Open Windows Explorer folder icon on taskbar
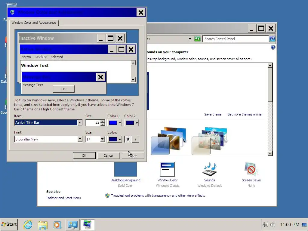Image resolution: width=308 pixels, height=231 pixels. point(43,225)
